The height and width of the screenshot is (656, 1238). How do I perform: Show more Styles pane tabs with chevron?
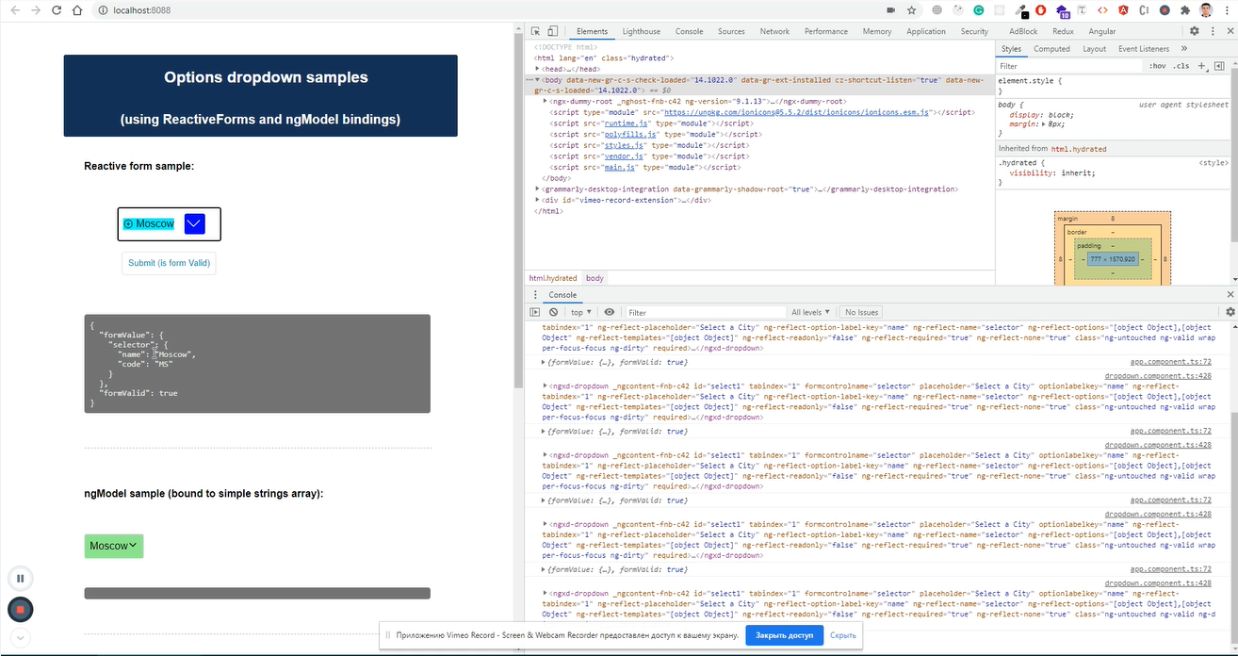point(1183,49)
